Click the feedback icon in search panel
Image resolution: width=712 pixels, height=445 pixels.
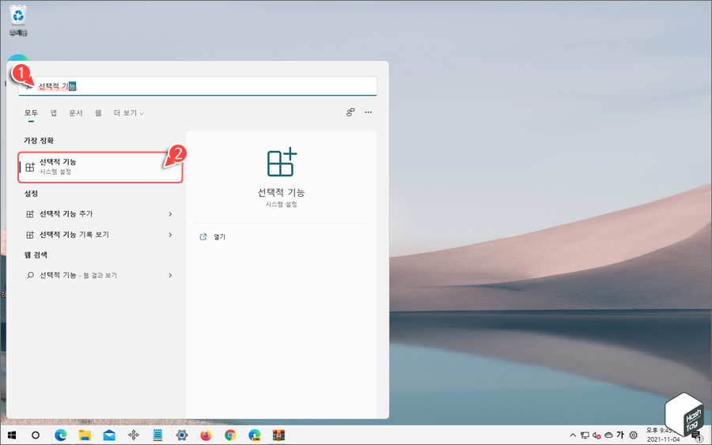[350, 112]
